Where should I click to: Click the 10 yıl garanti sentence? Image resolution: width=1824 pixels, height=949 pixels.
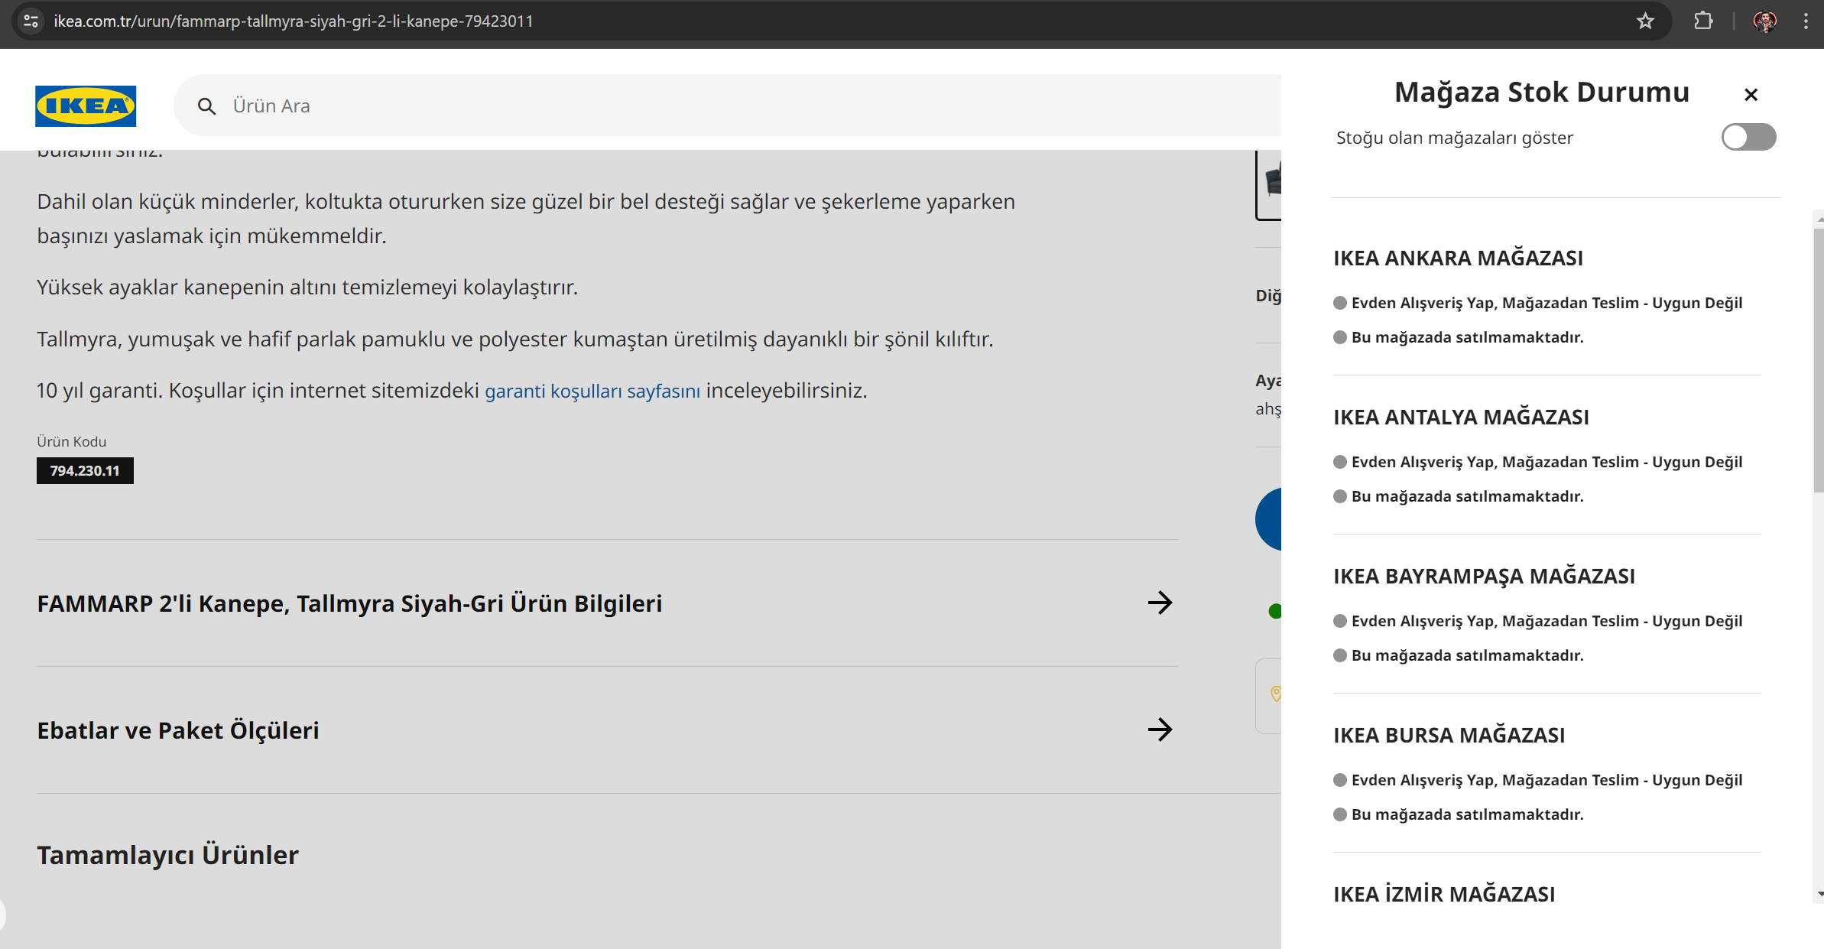coord(452,391)
